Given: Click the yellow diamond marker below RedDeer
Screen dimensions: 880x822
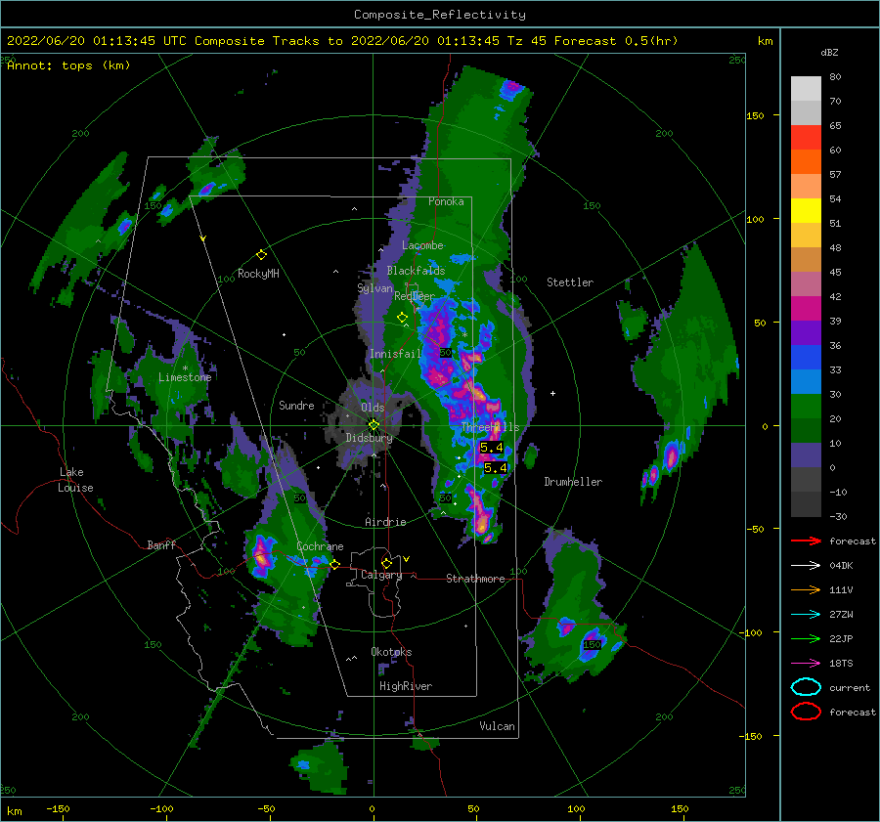Looking at the screenshot, I should (x=403, y=318).
